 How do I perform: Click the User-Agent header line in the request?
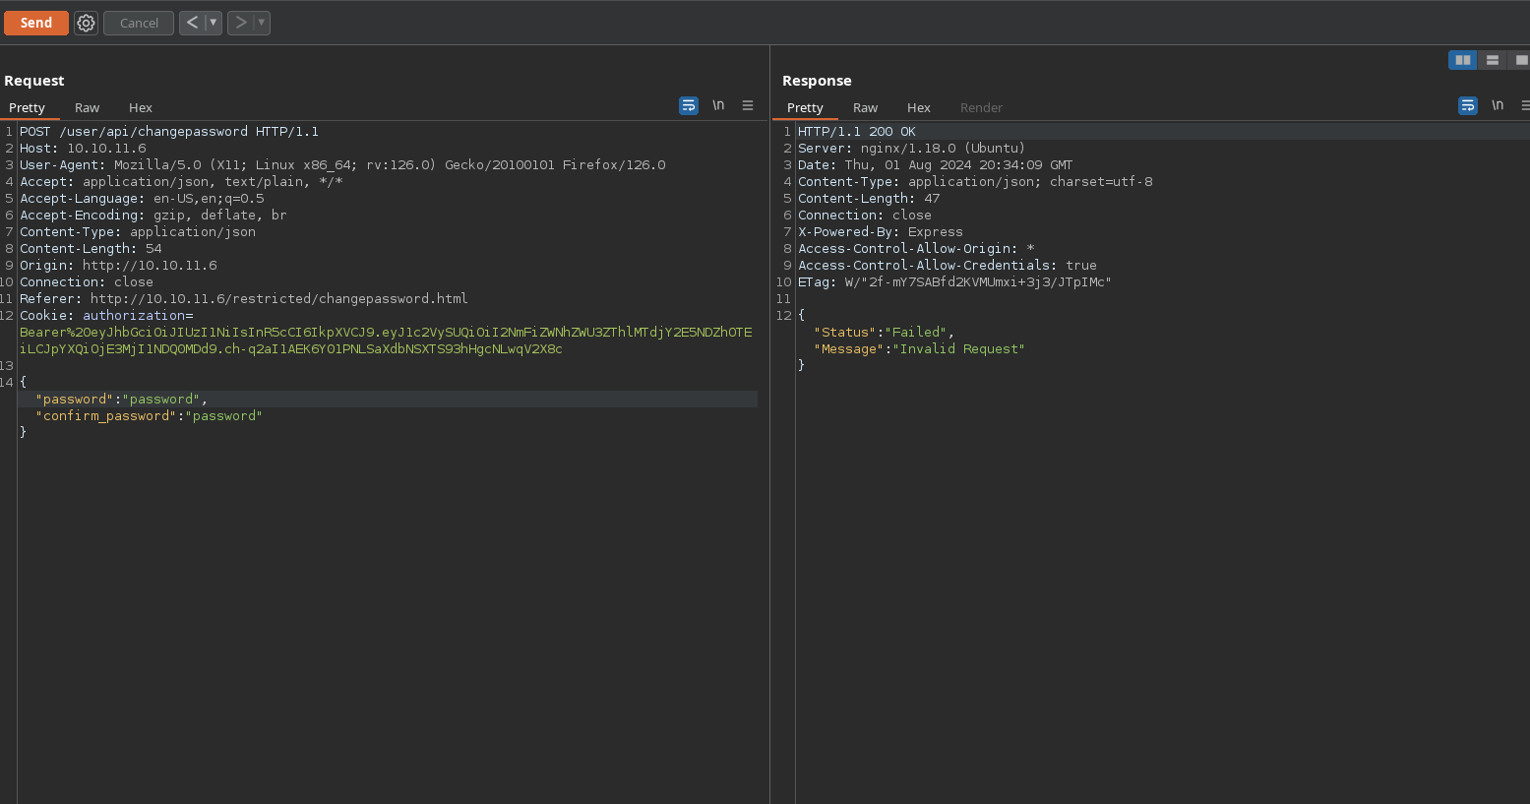[342, 165]
